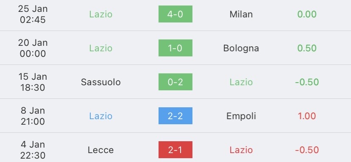The height and width of the screenshot is (162, 351).
Task: Click Lazio in the 25 Jan row
Action: point(101,14)
